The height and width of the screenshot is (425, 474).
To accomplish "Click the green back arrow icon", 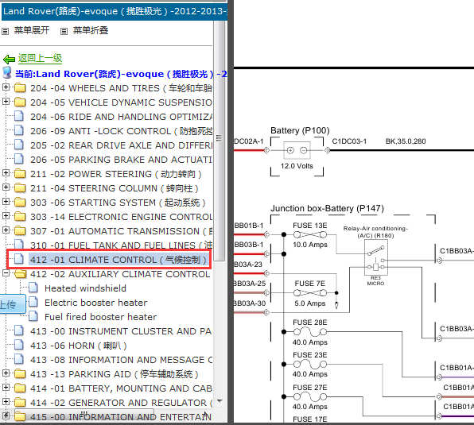I will [9, 59].
